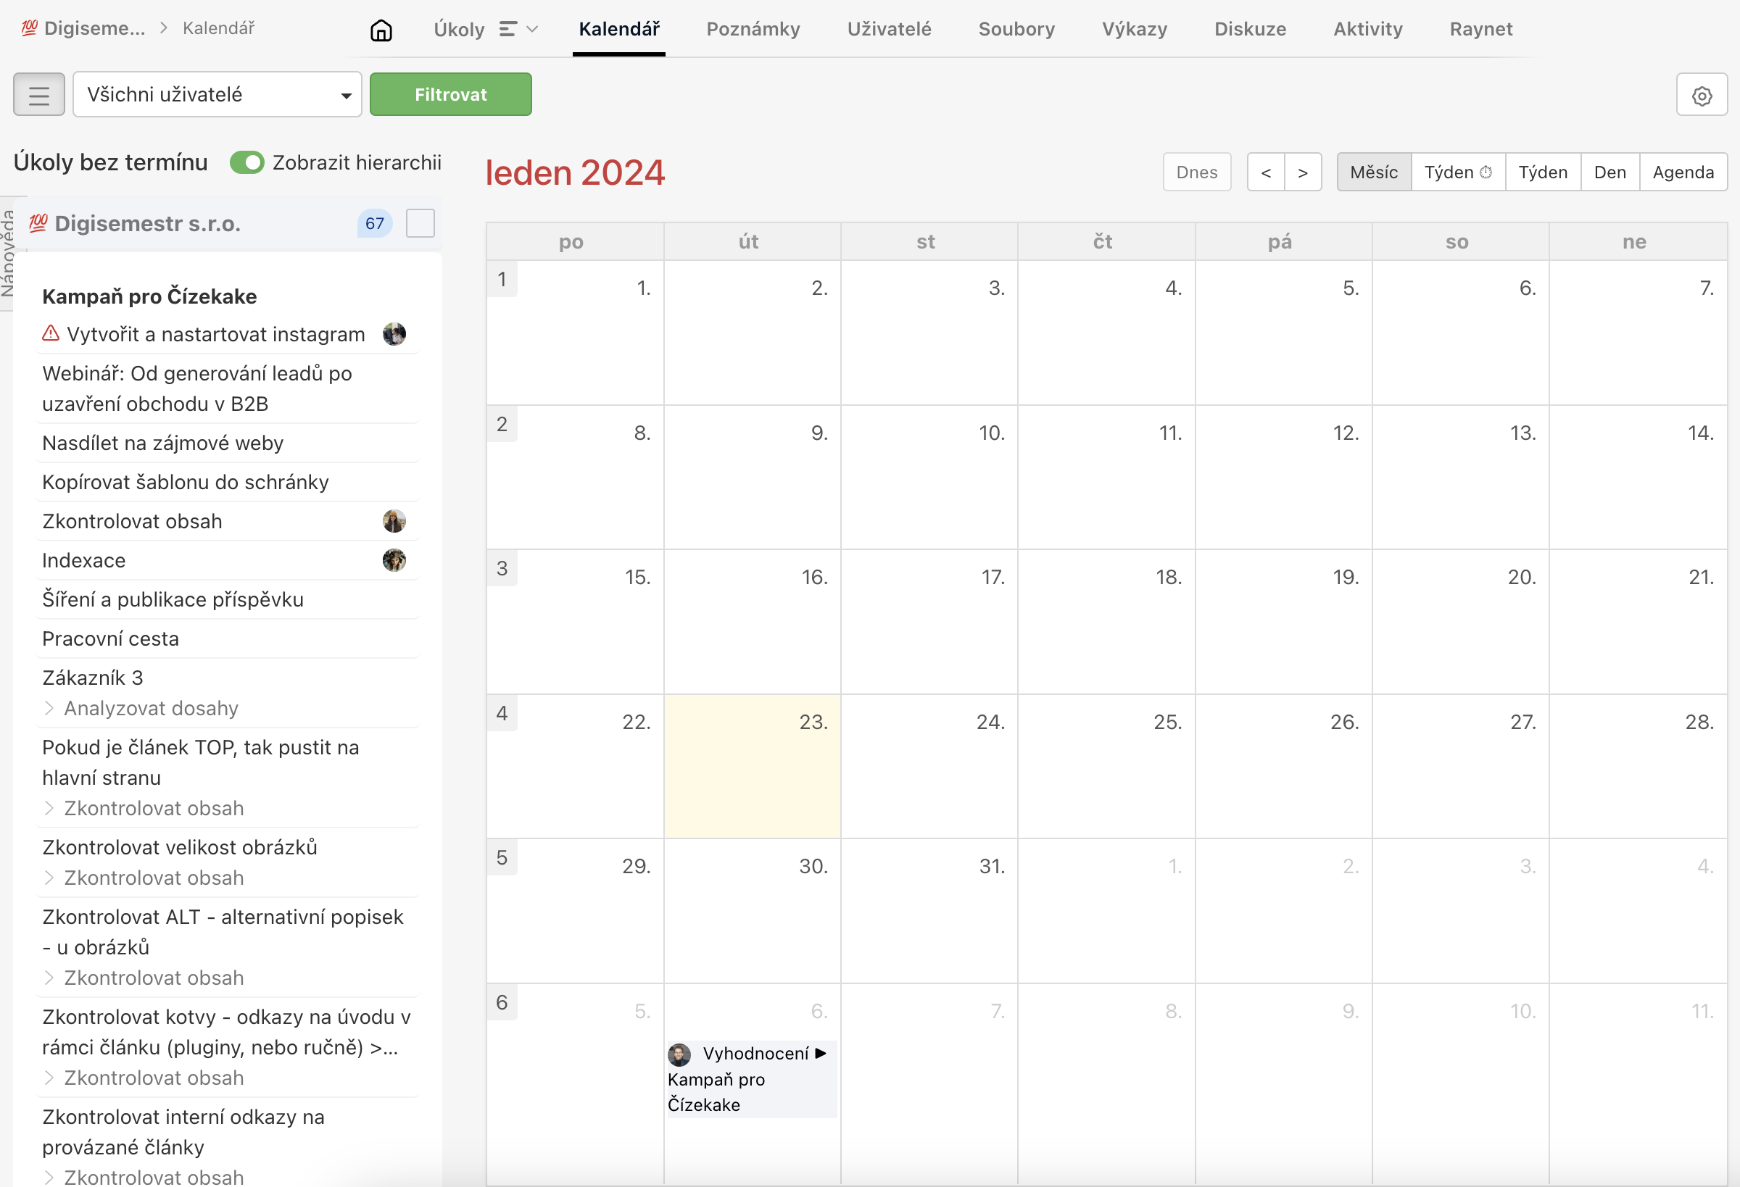Click the avatar on Zkontrolovat obsah task

(394, 521)
